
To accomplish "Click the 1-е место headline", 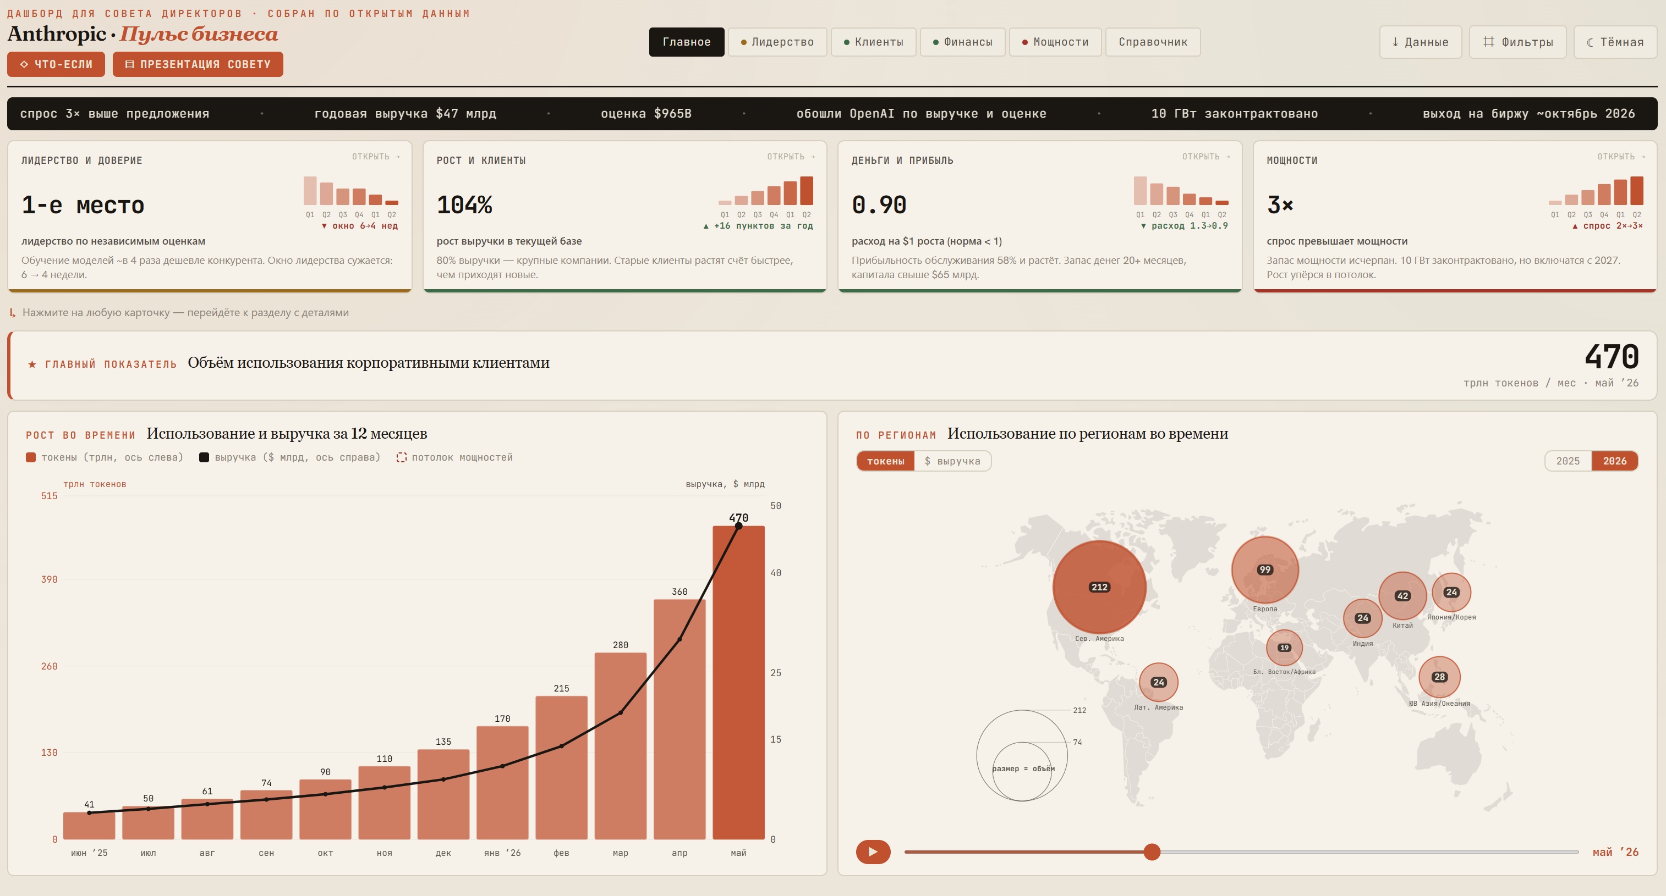I will tap(83, 205).
